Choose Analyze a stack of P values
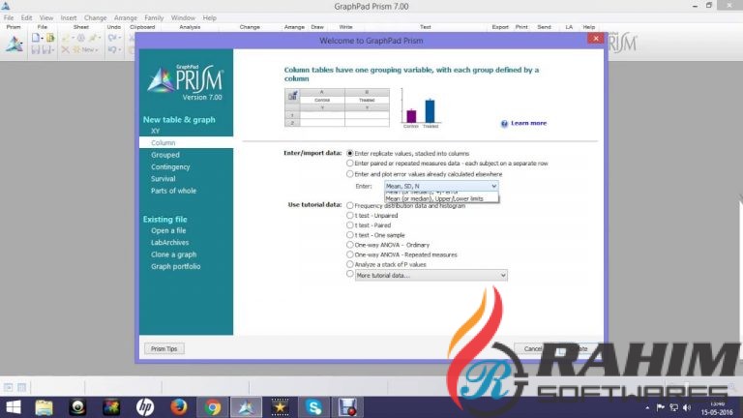Image resolution: width=743 pixels, height=418 pixels. click(x=349, y=264)
